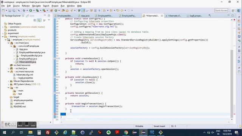Toggle Link with Editor in Package Explorer
Image resolution: width=242 pixels, height=136 pixels.
39,20
